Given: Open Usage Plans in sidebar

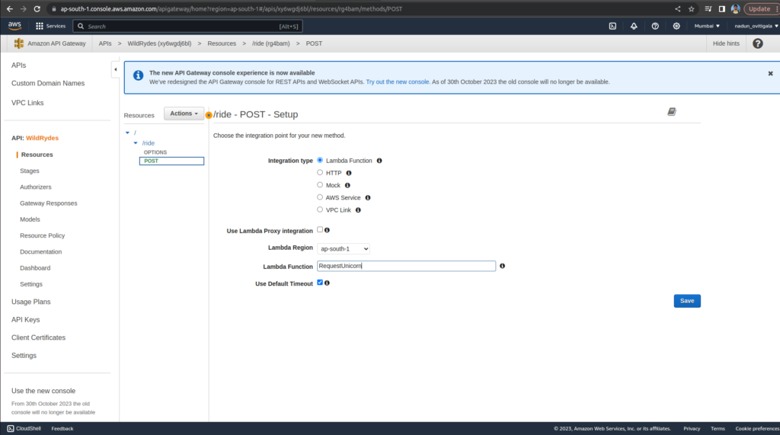Looking at the screenshot, I should click(30, 302).
